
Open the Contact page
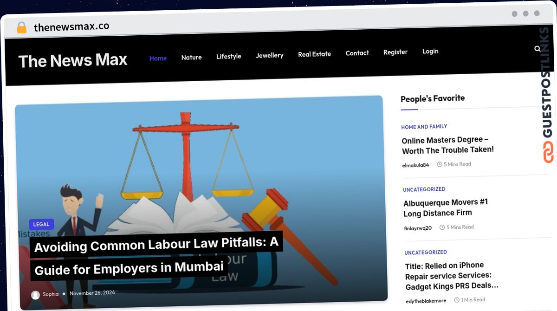357,53
